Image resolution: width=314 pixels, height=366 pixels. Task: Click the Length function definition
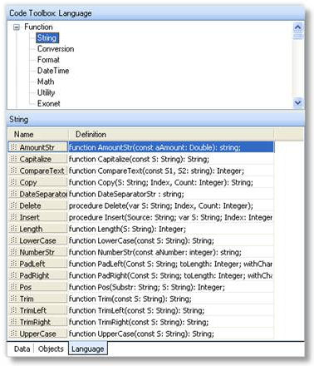click(x=171, y=229)
